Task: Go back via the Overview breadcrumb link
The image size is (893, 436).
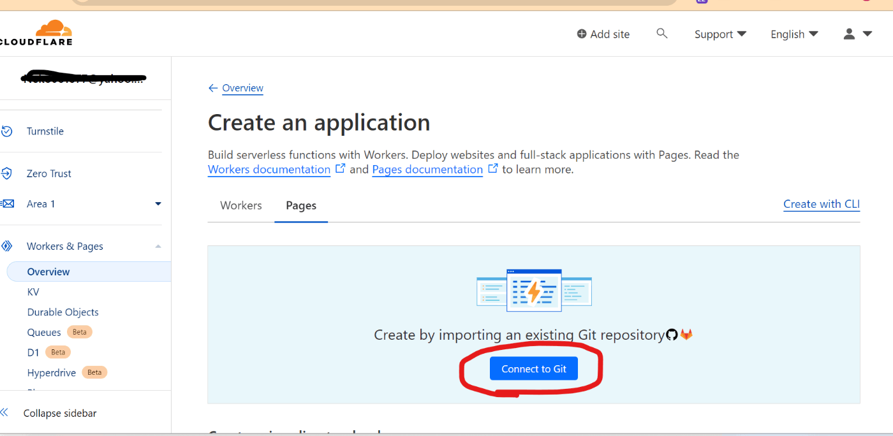Action: click(x=242, y=88)
